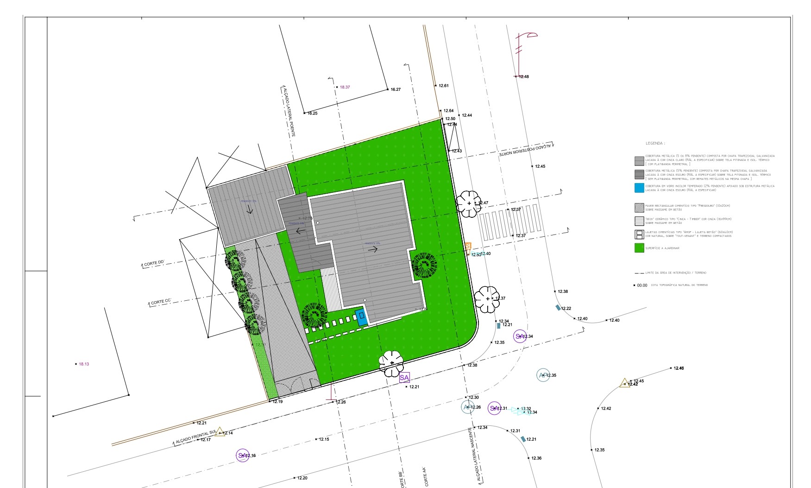
Task: Click the 12.30 elevation value
Action: tap(473, 398)
